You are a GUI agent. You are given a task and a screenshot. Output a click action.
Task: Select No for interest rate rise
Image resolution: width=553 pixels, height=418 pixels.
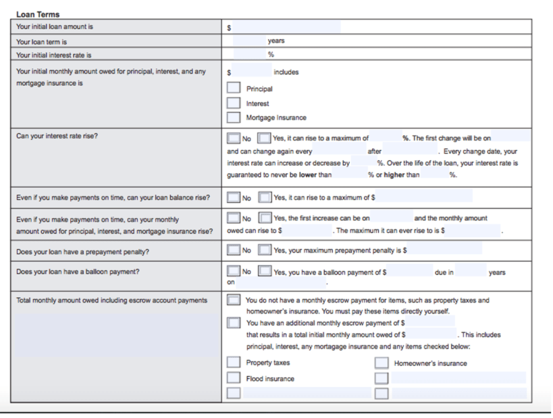point(234,138)
